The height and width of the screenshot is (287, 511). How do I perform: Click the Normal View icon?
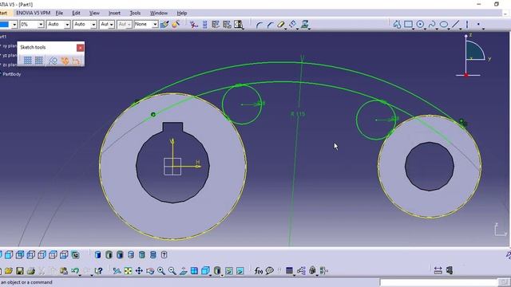(x=183, y=271)
